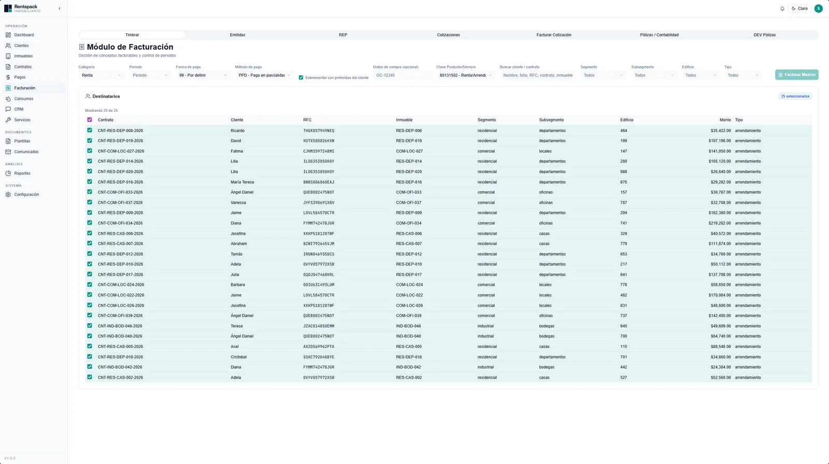Click version label V1.0.0
Viewport: 829px width, 464px height.
click(x=10, y=458)
